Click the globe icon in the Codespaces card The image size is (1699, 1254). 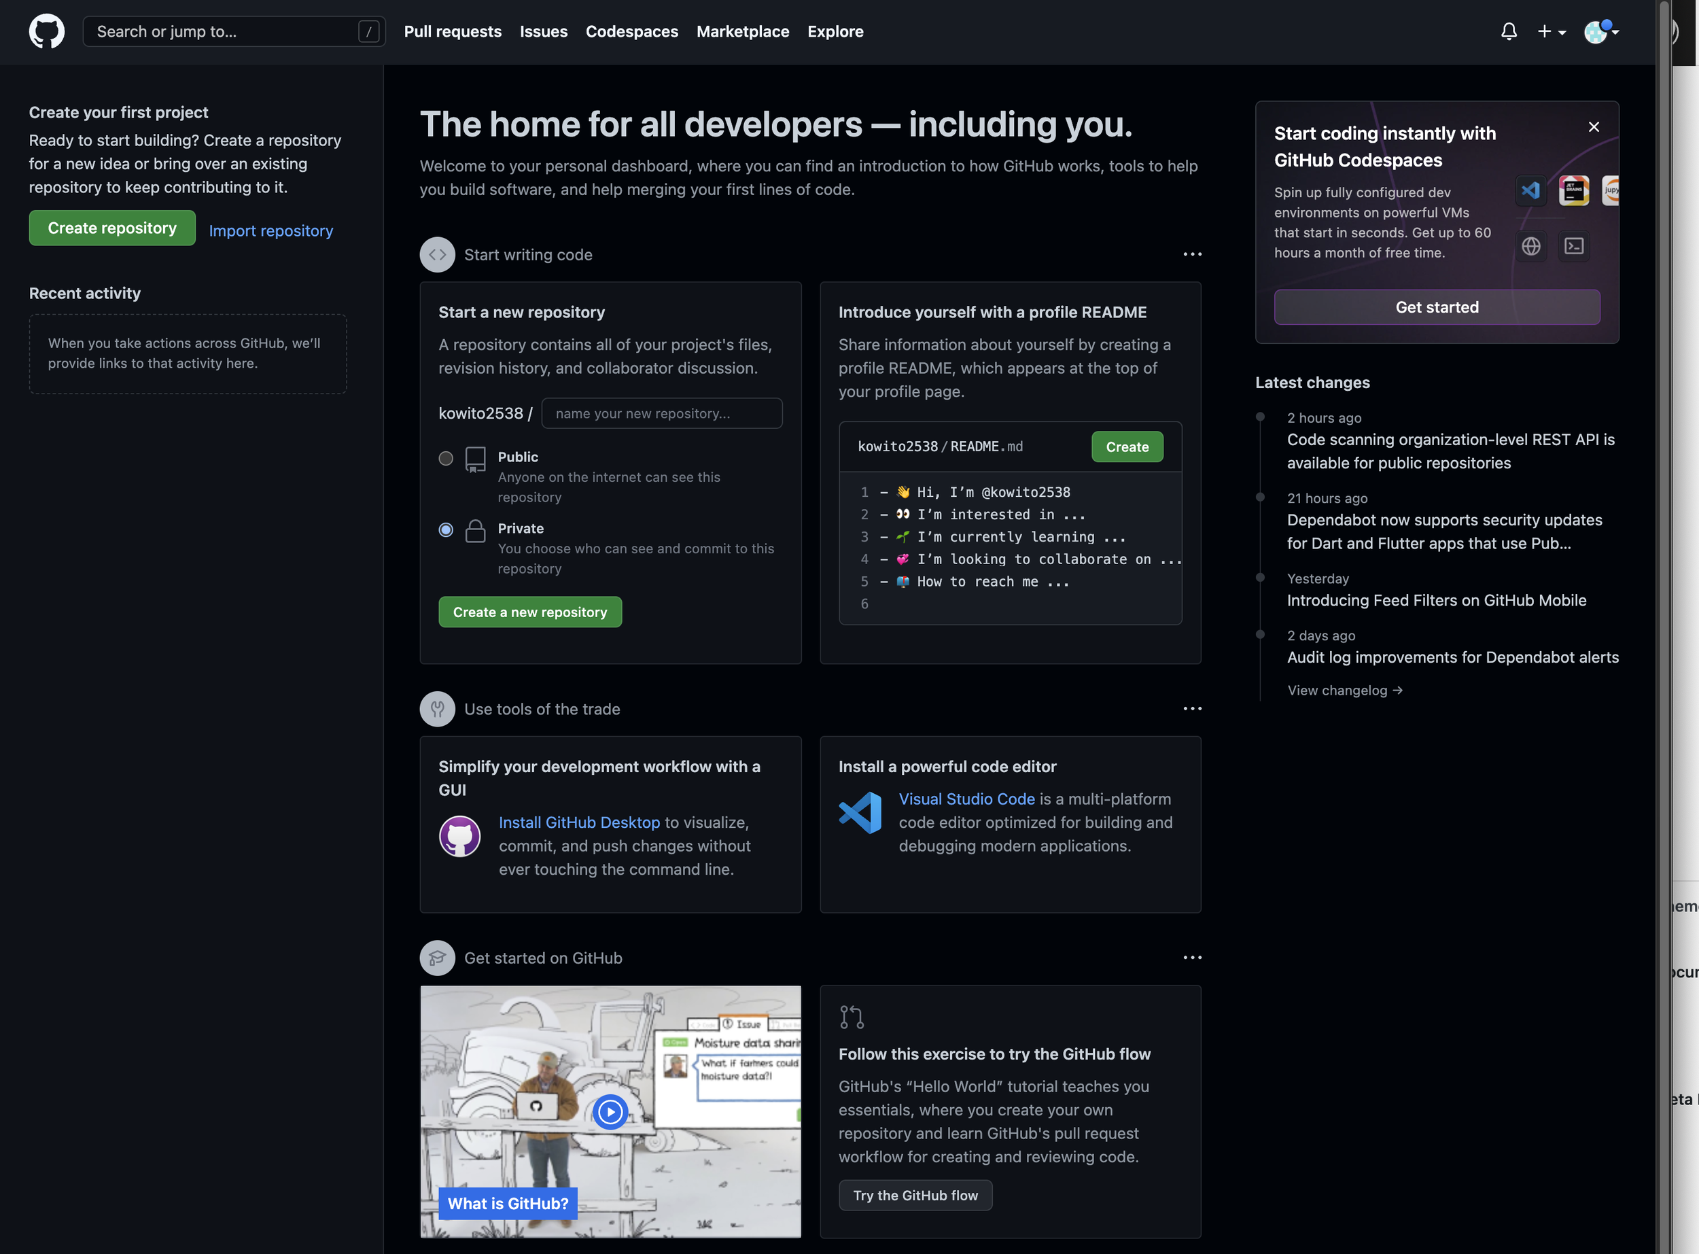click(x=1530, y=246)
